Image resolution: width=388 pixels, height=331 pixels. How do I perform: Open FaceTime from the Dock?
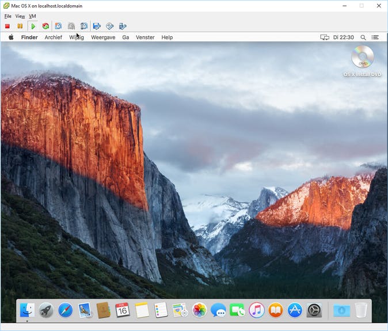point(237,310)
